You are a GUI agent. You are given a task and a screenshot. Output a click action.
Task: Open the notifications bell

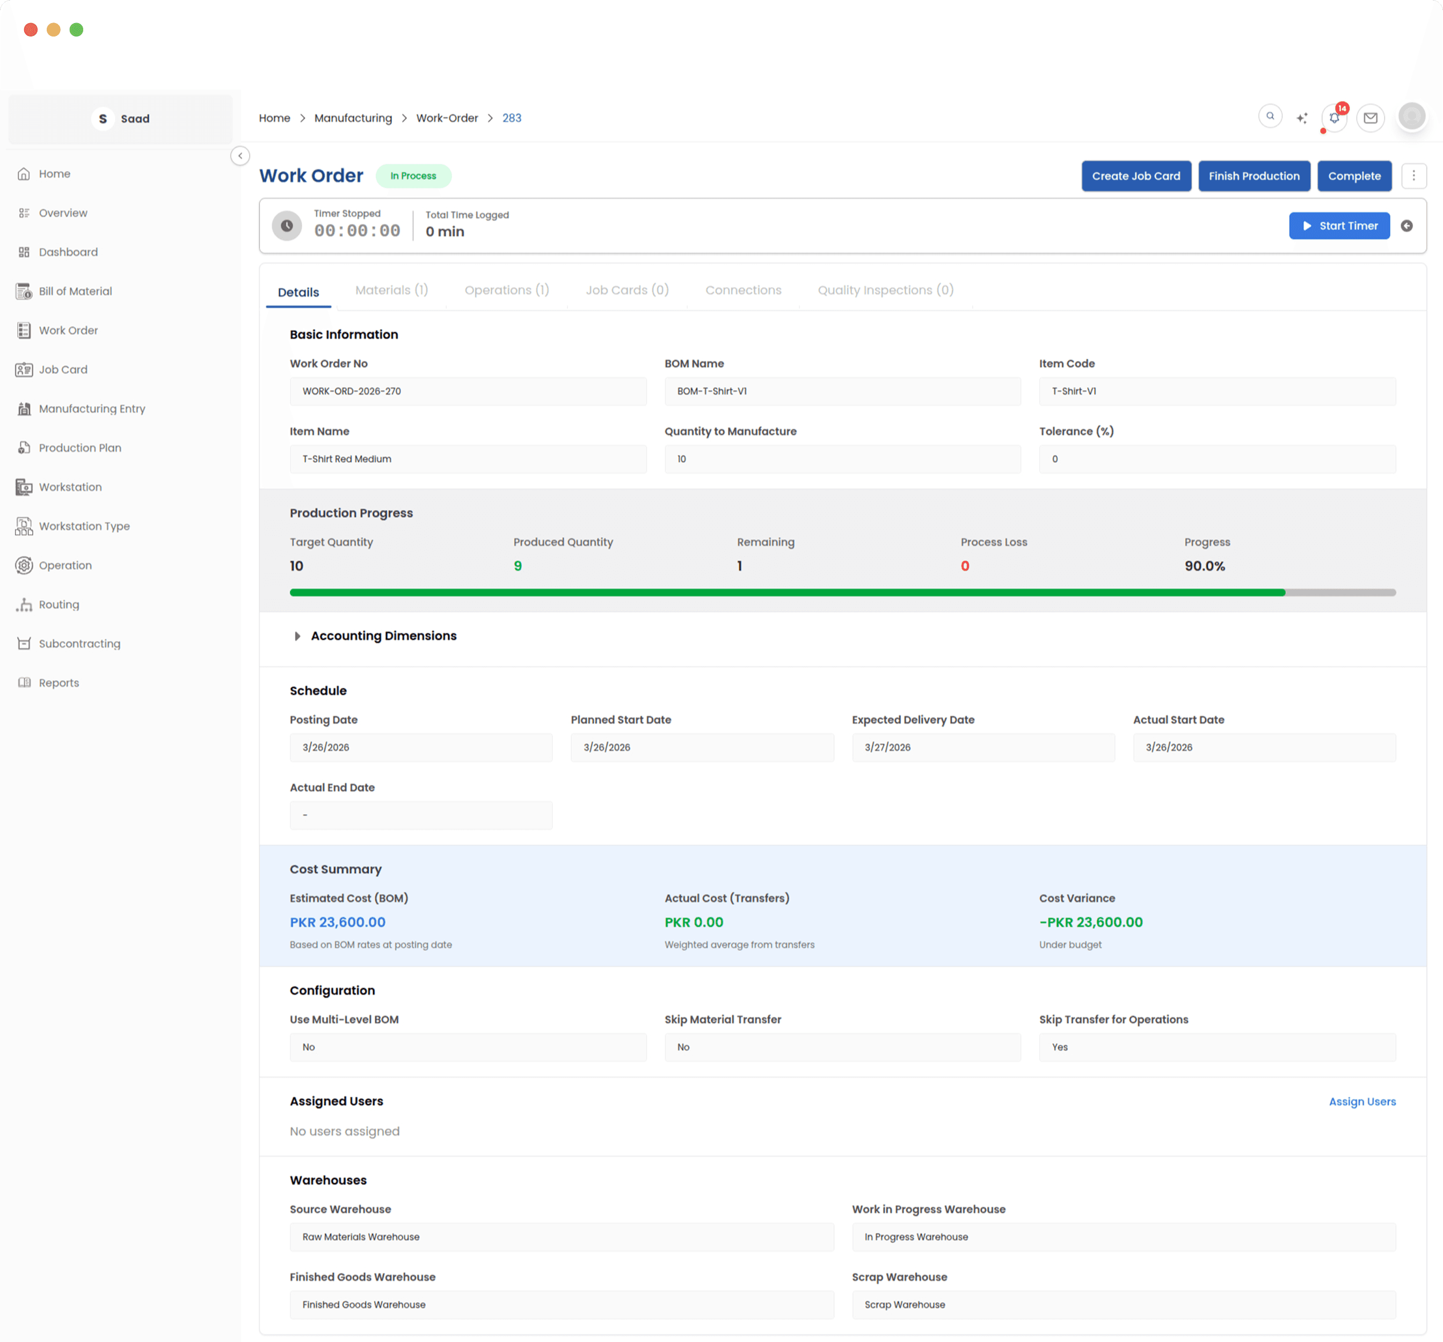pos(1334,117)
